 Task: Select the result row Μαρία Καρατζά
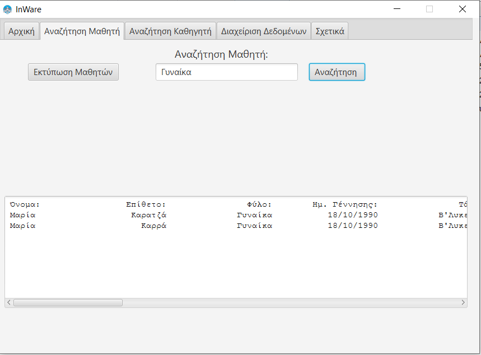(x=168, y=214)
